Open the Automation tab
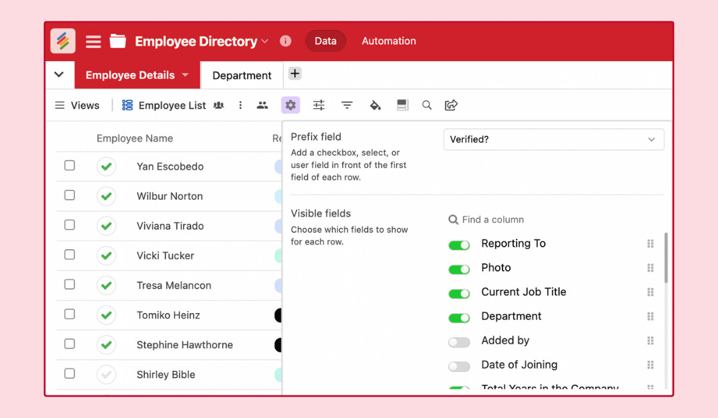Screen dimensions: 718x418 (389, 41)
